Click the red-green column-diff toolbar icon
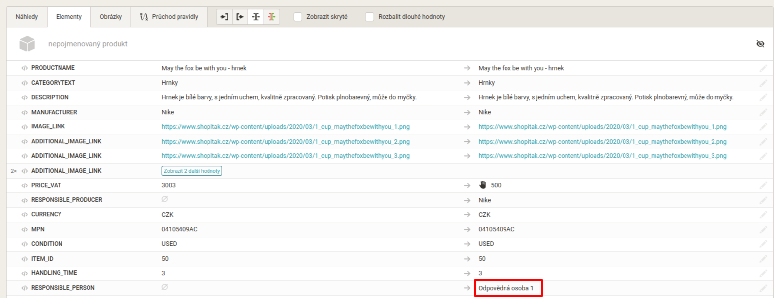Viewport: 774px width, 298px height. point(271,17)
